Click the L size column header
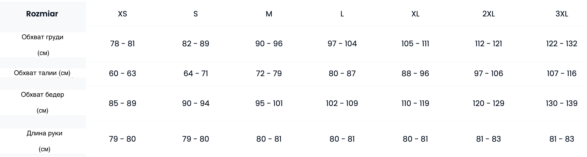The width and height of the screenshot is (587, 157). point(342,14)
